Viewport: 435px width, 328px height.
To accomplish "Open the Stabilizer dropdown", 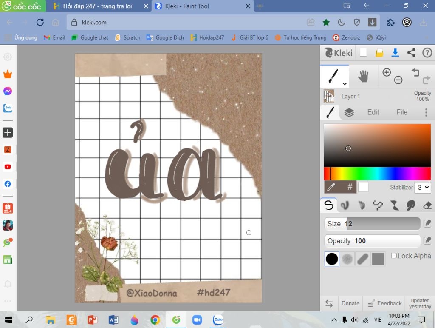I will 423,188.
